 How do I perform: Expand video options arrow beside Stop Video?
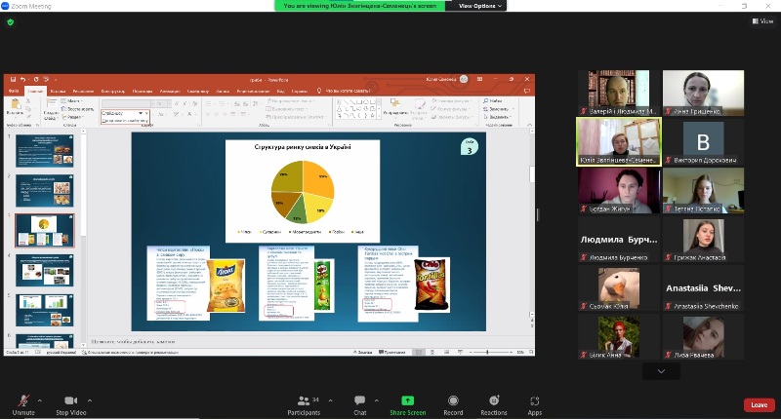coord(90,400)
